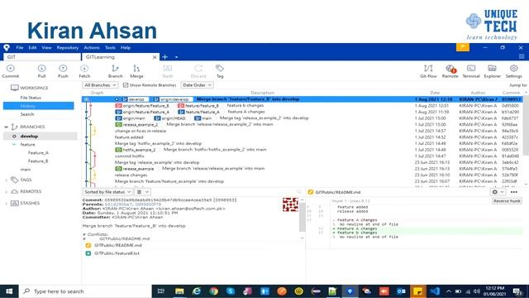Open the Actions menu

tap(92, 48)
